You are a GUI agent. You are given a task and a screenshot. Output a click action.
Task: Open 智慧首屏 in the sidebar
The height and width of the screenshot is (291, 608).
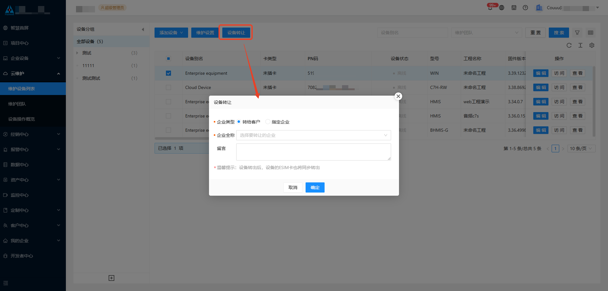coord(33,28)
